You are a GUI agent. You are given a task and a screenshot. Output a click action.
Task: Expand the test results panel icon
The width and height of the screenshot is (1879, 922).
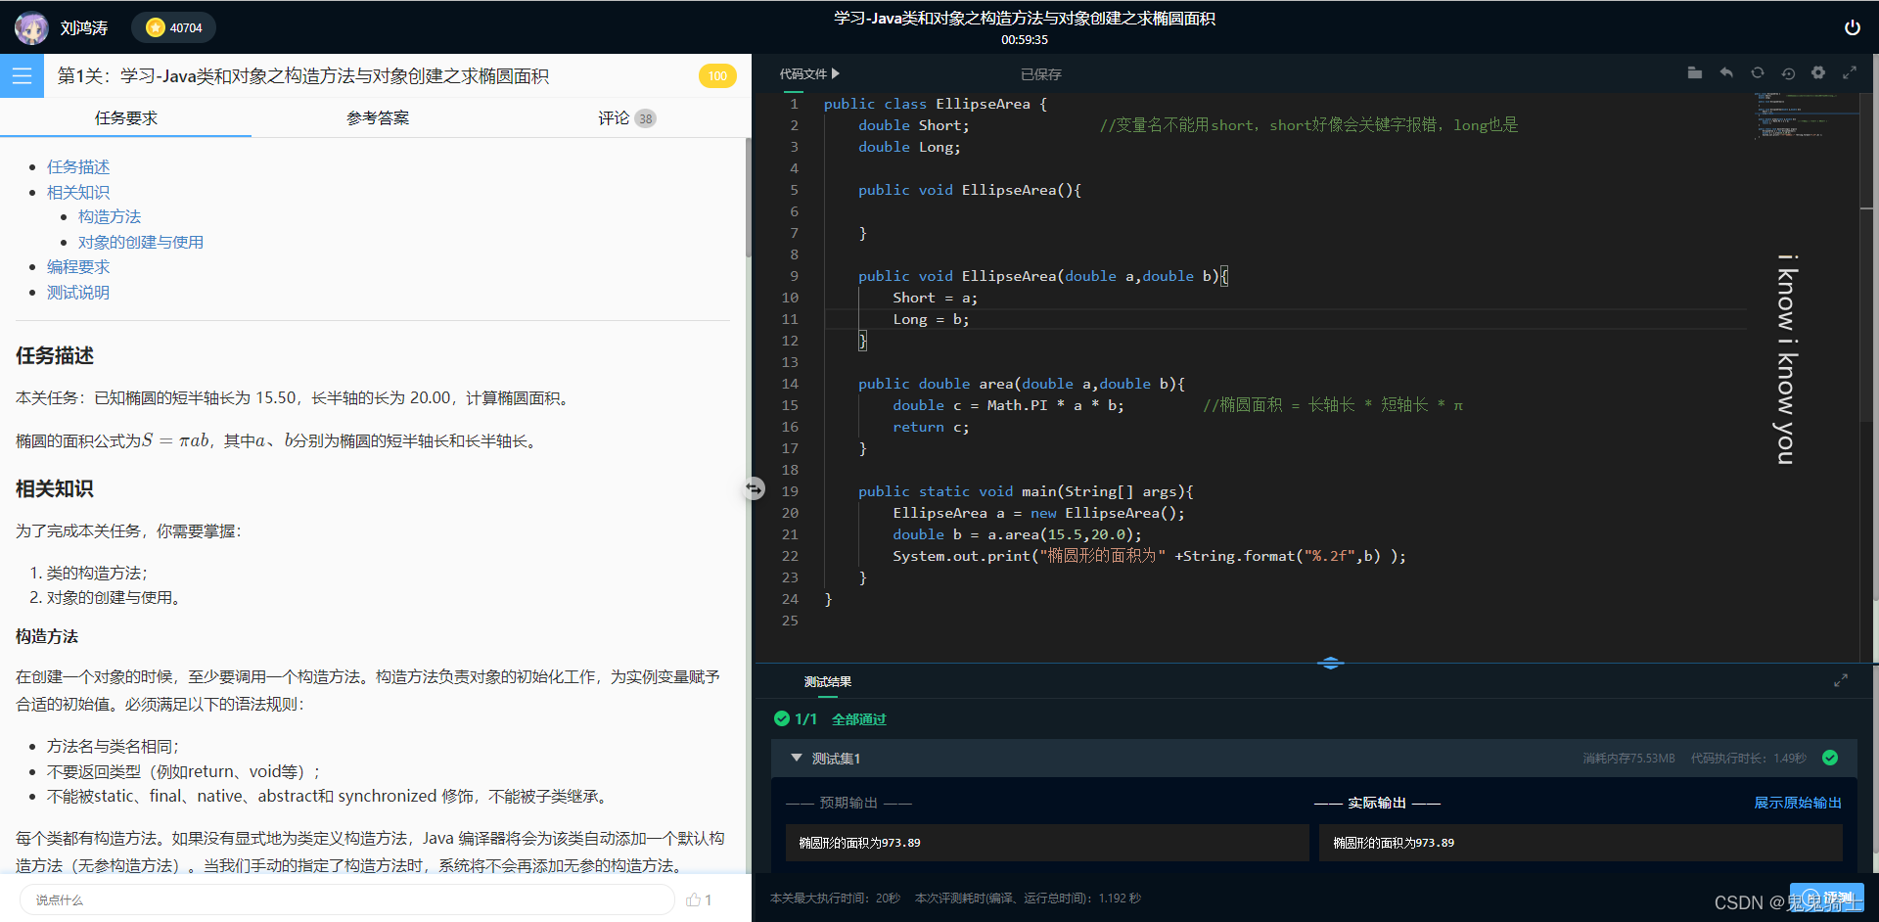click(1841, 680)
